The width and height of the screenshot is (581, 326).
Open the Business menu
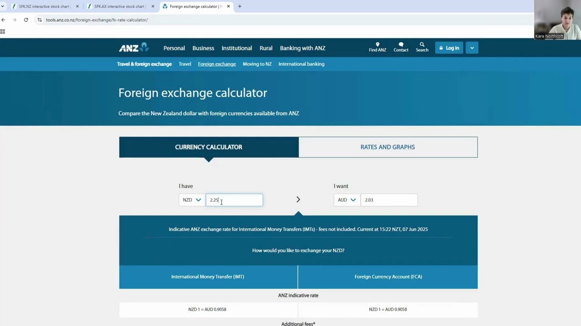[203, 48]
